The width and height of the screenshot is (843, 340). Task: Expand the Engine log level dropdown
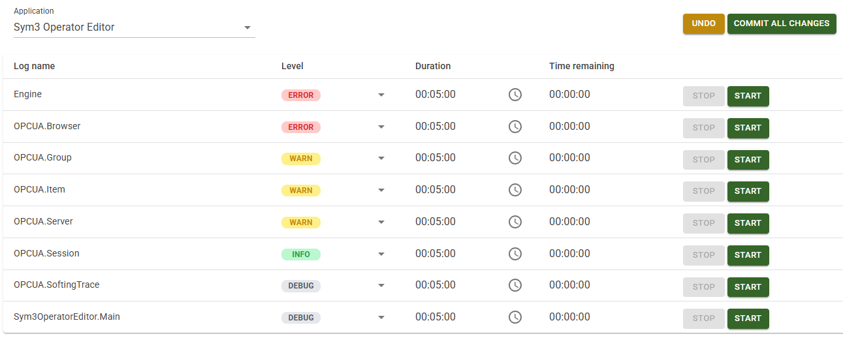[381, 95]
